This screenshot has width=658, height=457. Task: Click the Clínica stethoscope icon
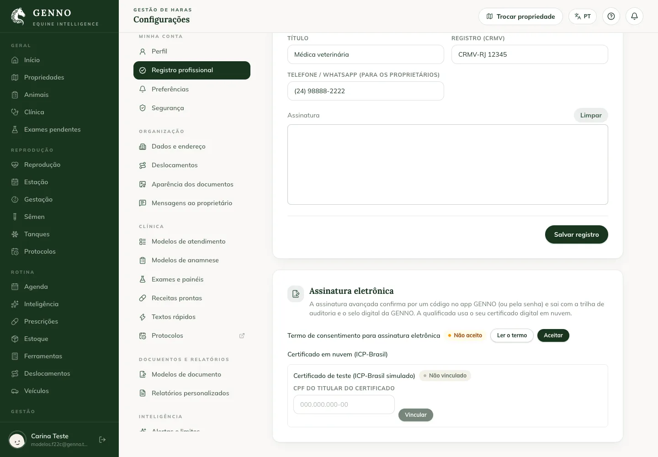pos(15,112)
